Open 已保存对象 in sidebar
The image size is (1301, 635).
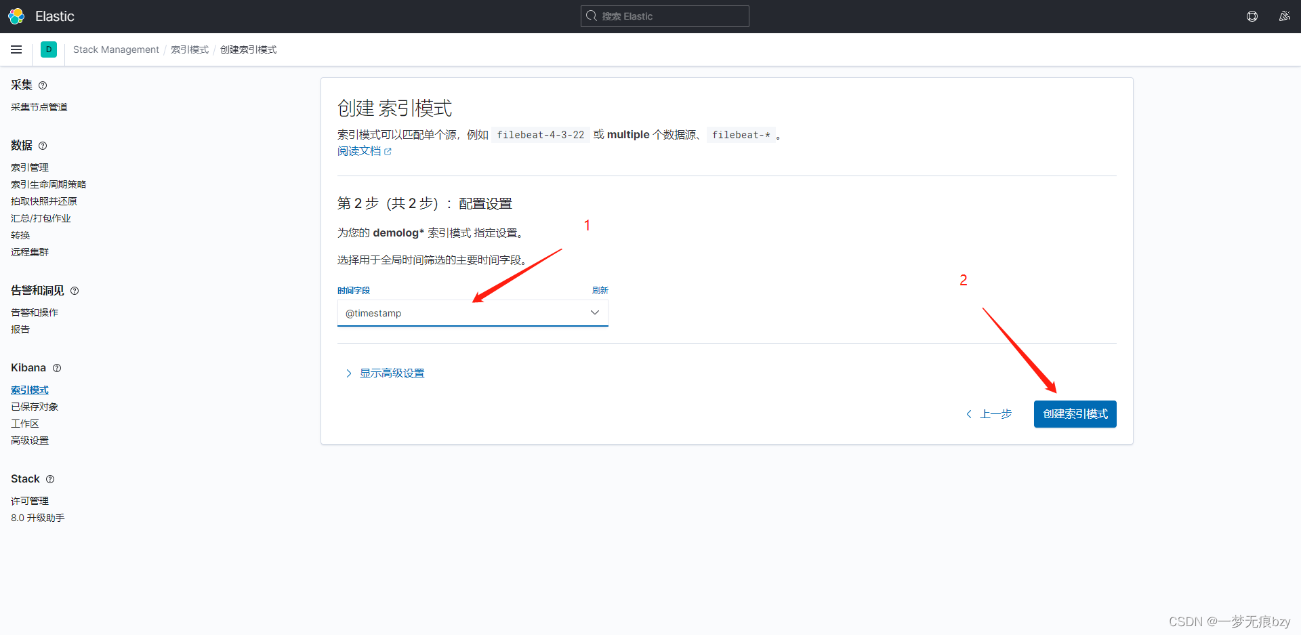pos(35,407)
